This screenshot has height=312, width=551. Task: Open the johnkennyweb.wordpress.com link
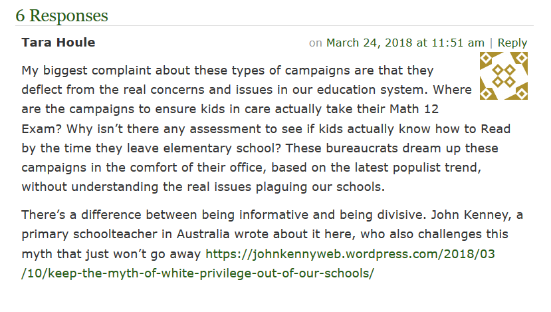pyautogui.click(x=350, y=253)
